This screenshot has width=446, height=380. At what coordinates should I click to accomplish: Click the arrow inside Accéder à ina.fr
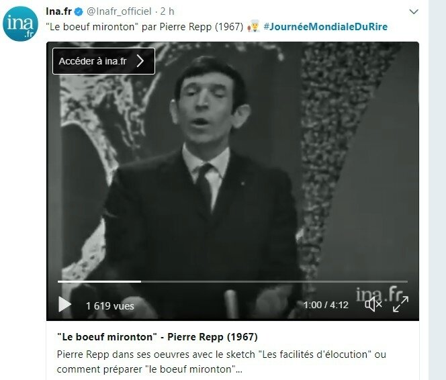pyautogui.click(x=140, y=61)
